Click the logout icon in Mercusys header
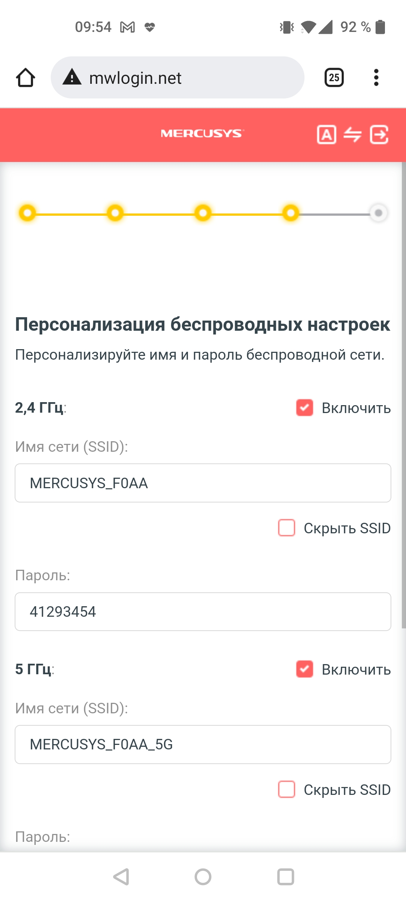The height and width of the screenshot is (902, 406). 379,135
